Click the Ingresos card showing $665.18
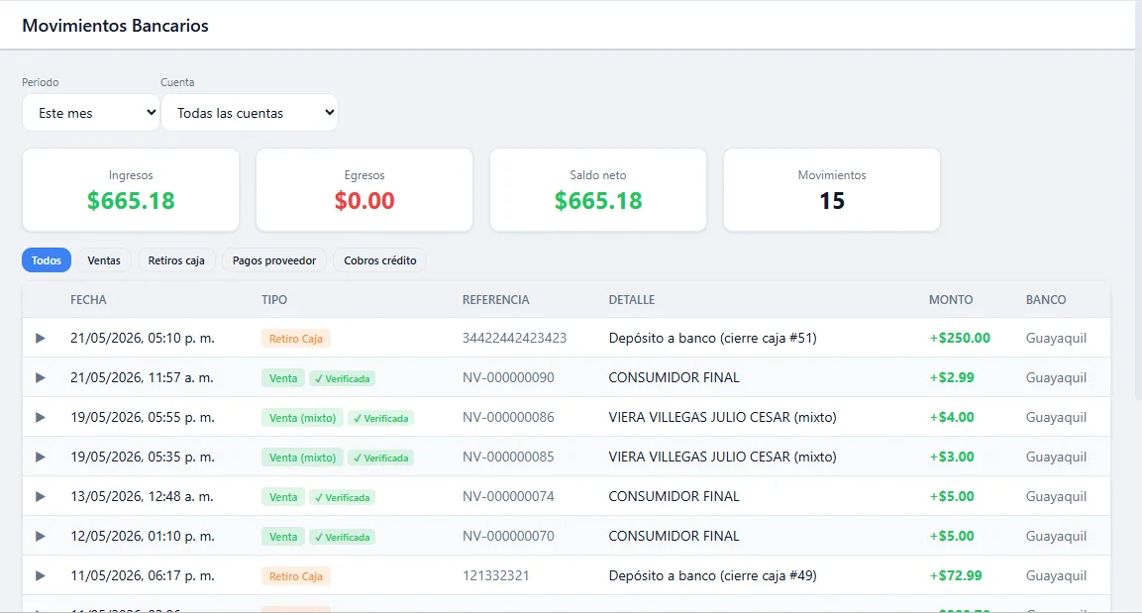The height and width of the screenshot is (613, 1142). [x=131, y=190]
